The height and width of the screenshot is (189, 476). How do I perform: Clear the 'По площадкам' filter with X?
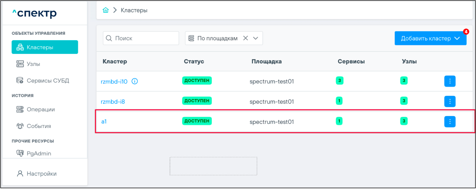pos(246,38)
